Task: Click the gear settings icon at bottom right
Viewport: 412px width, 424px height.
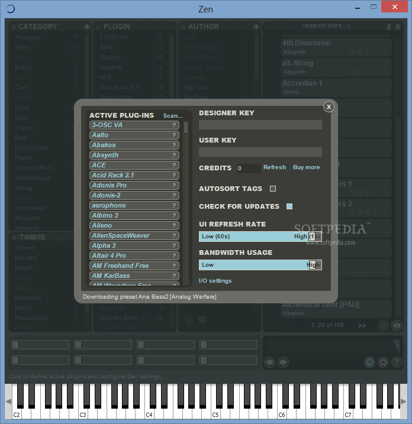Action: pyautogui.click(x=383, y=362)
